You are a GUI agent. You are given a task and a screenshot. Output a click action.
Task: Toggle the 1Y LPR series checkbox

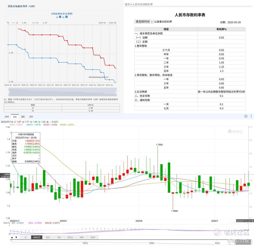[x=60, y=17]
